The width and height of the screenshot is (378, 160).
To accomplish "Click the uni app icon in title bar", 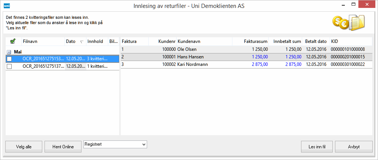I will [x=6, y=6].
